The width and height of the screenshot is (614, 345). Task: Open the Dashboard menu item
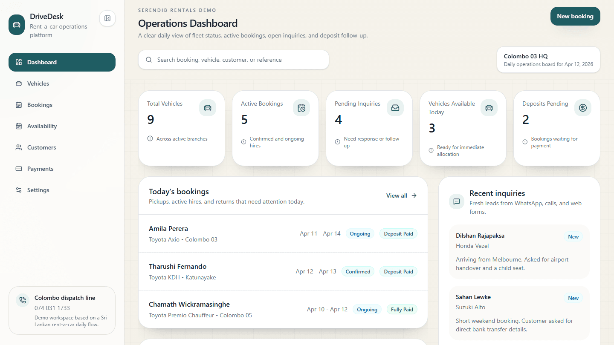pyautogui.click(x=62, y=62)
